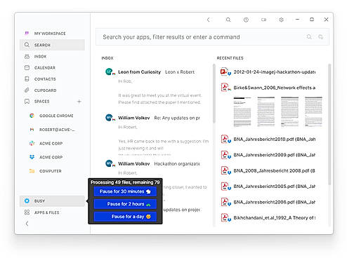Pause for a day
The image size is (347, 258).
tap(125, 217)
